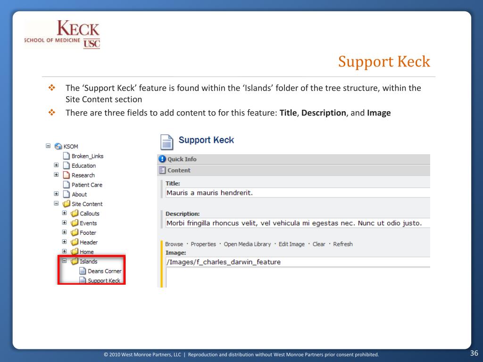Select the About tree item
This screenshot has height=362, width=483.
pos(79,194)
